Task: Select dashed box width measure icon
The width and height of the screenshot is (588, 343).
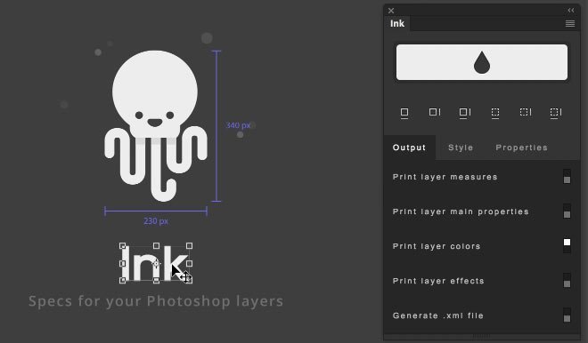Action: click(x=495, y=113)
